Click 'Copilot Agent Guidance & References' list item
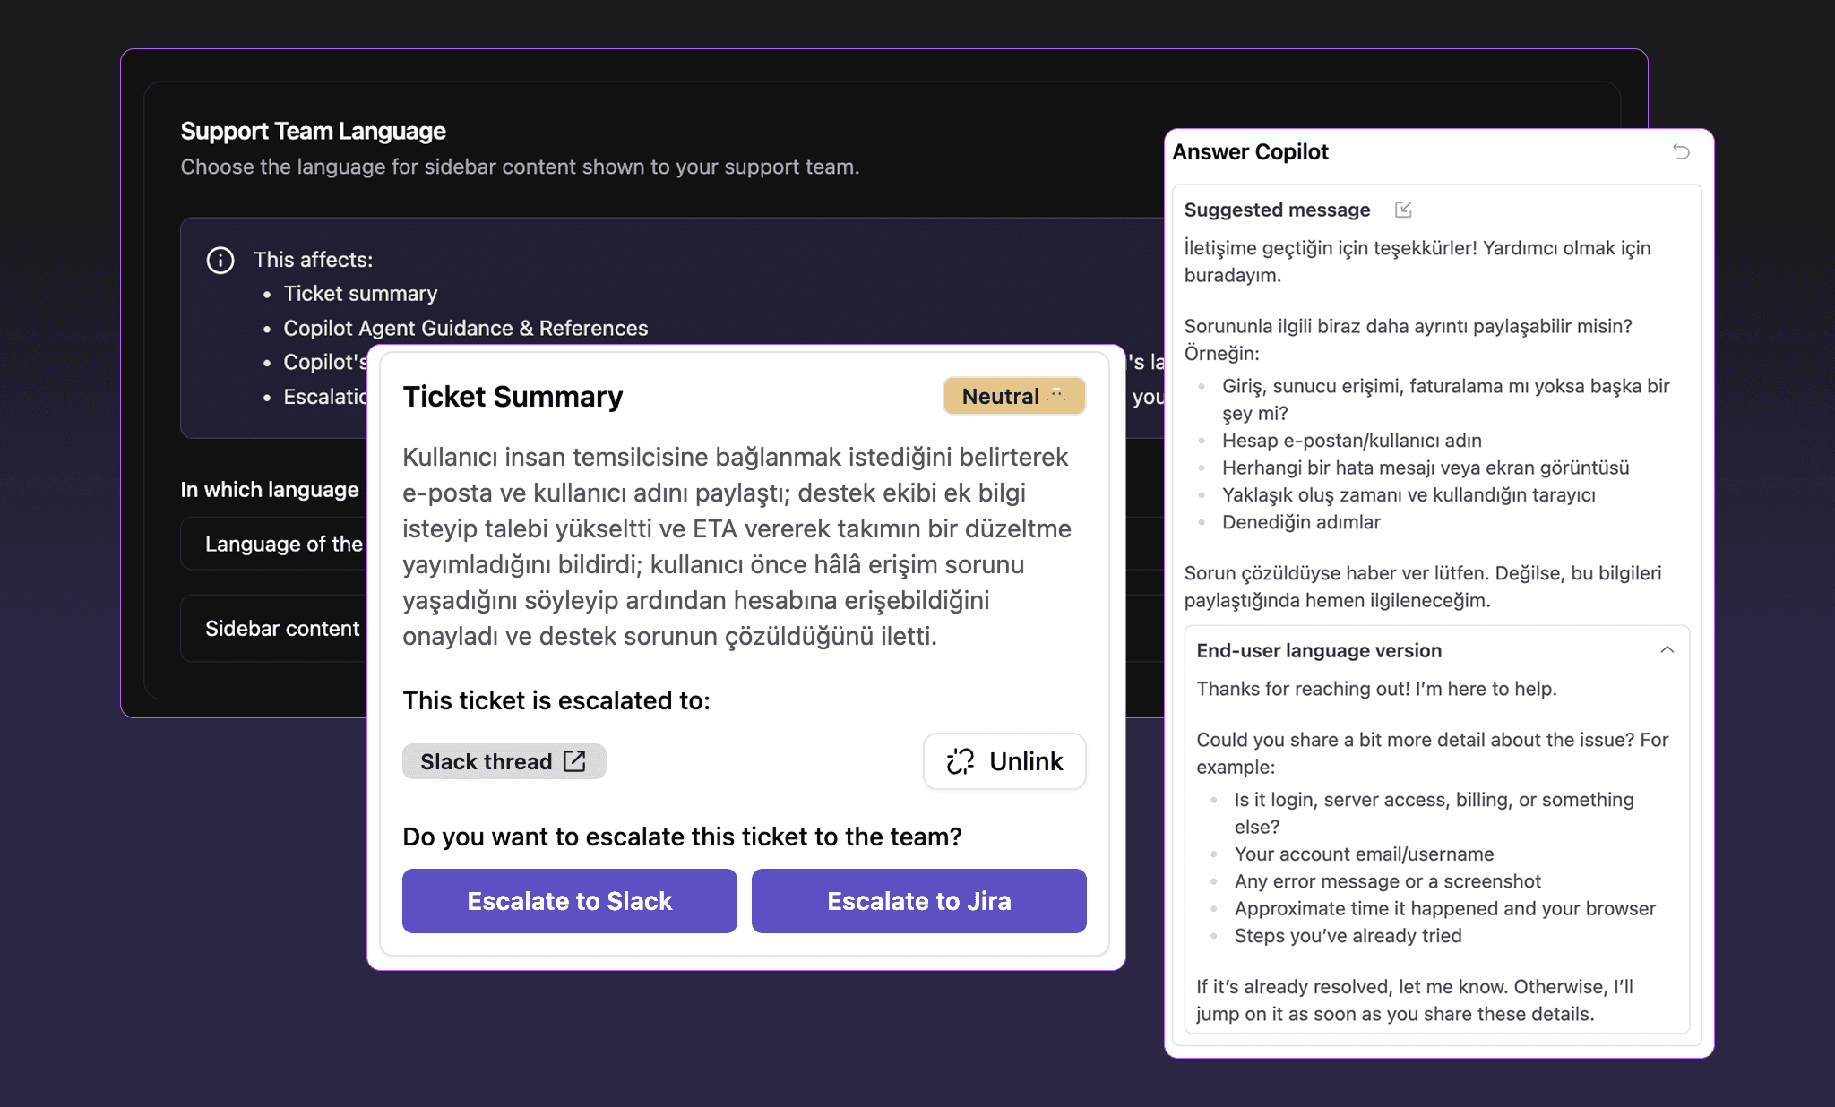 465,328
